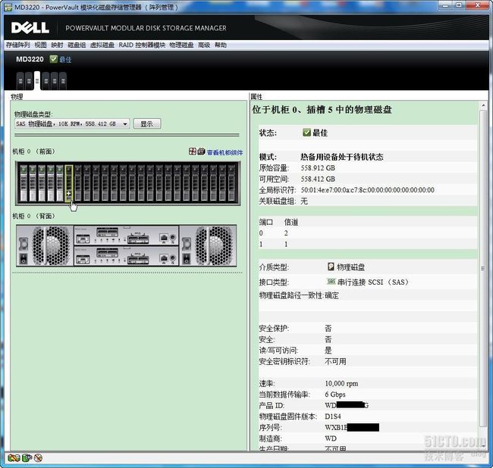Select the highlighted hot spare disk in slot 5
493x468 pixels.
(x=69, y=183)
